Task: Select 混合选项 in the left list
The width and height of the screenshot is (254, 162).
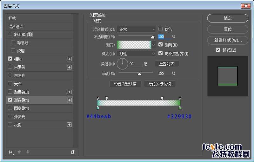Action: pyautogui.click(x=39, y=26)
